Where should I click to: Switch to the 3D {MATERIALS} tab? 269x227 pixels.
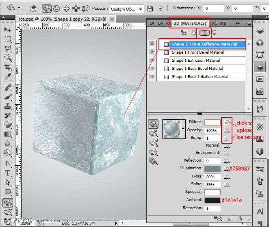190,23
